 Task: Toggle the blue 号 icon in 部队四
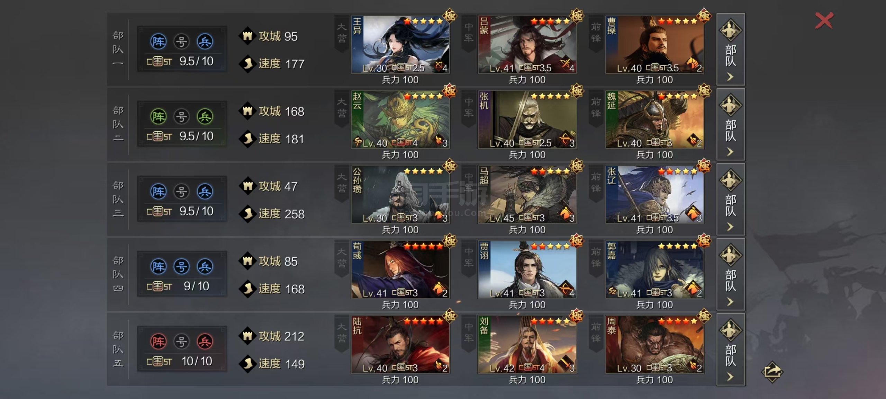[x=181, y=267]
